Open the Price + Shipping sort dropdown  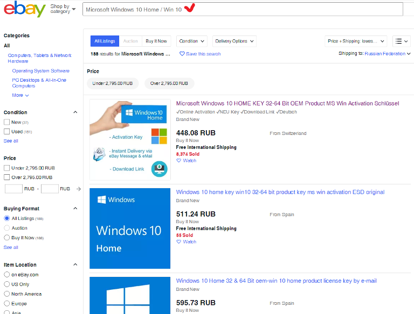356,41
